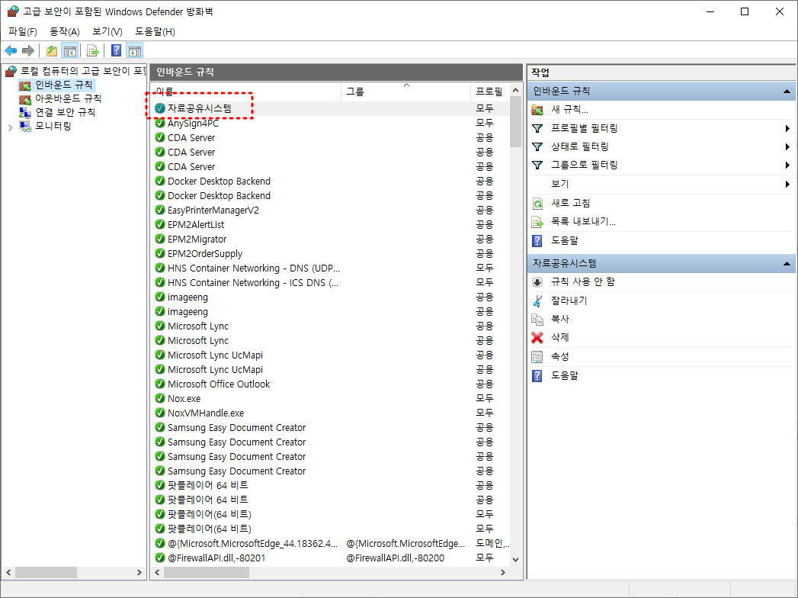Click the left tree pane horizontal scrollbar thumb
This screenshot has height=598, width=798.
pos(46,573)
